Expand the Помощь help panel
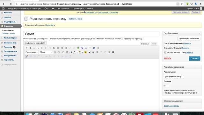Image resolution: width=204 pixels, height=115 pixels. (x=195, y=12)
